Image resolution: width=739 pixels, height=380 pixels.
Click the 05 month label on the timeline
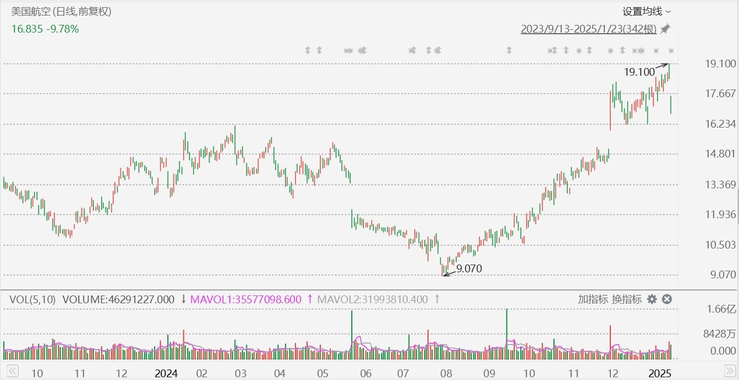pyautogui.click(x=323, y=373)
